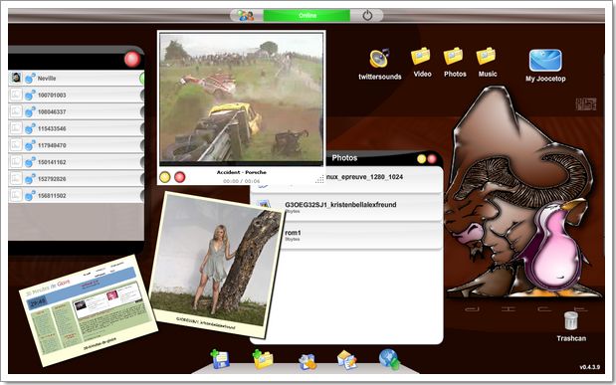Viewport: 616px width, 385px height.
Task: Open the contacts people icon in the top bar
Action: pyautogui.click(x=246, y=15)
